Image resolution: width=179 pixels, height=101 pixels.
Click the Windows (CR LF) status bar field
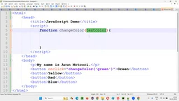coord(152,94)
